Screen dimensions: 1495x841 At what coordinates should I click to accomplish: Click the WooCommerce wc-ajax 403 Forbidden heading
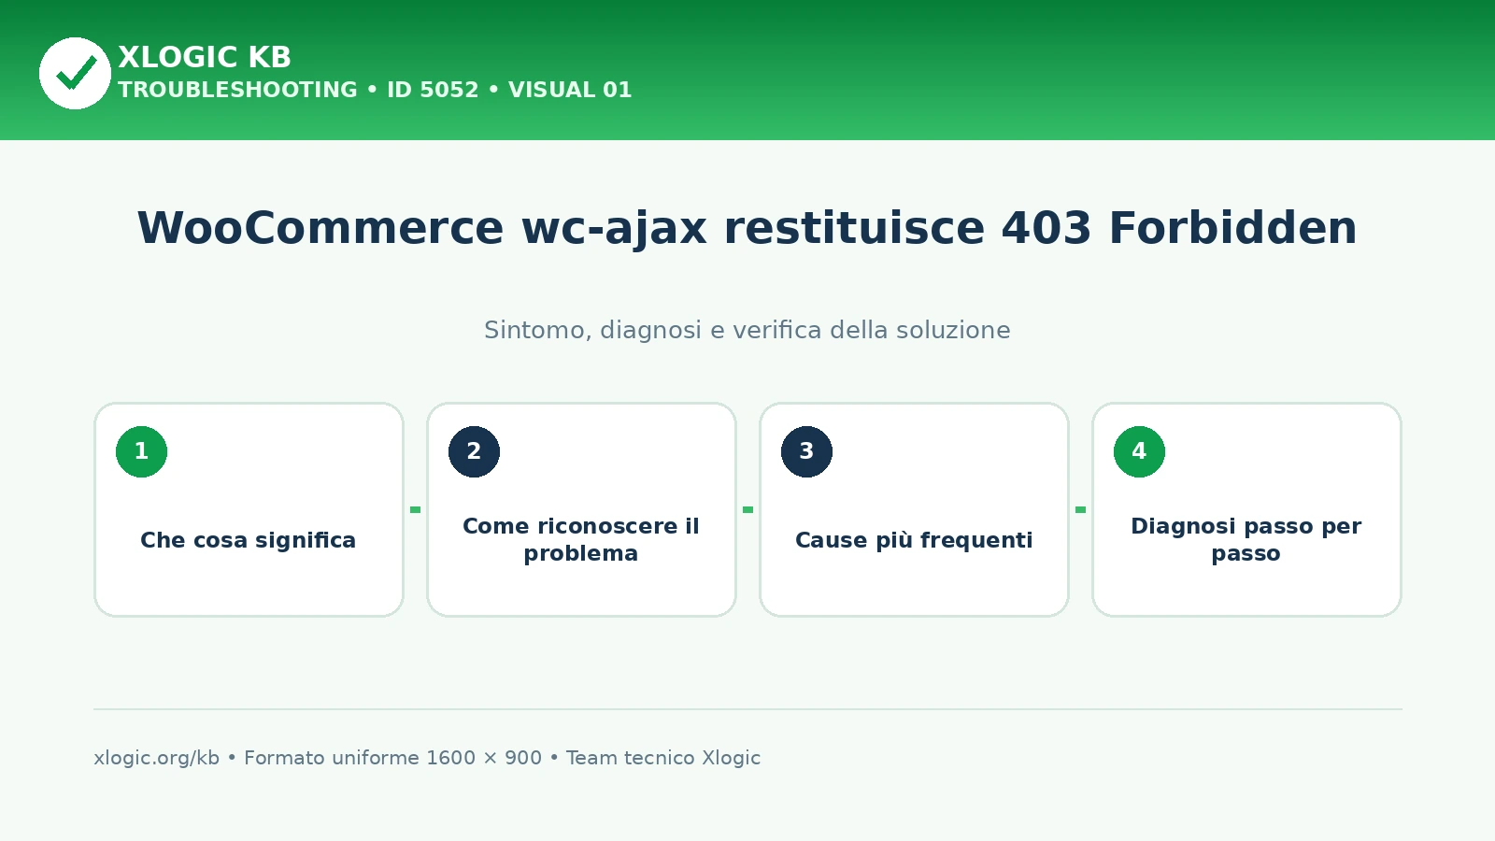coord(747,228)
